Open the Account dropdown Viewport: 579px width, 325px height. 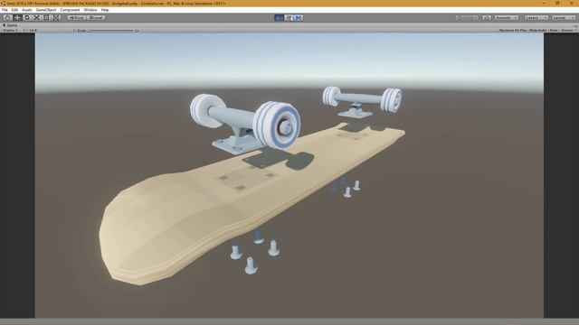click(507, 18)
